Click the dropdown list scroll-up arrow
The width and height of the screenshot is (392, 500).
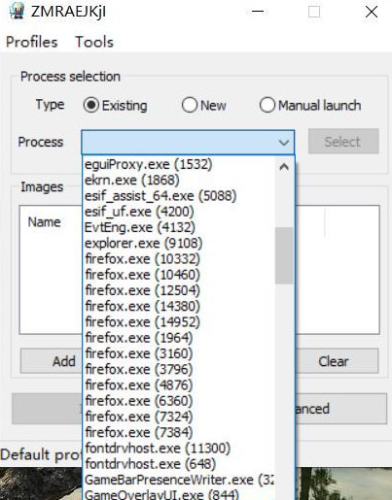(x=284, y=167)
